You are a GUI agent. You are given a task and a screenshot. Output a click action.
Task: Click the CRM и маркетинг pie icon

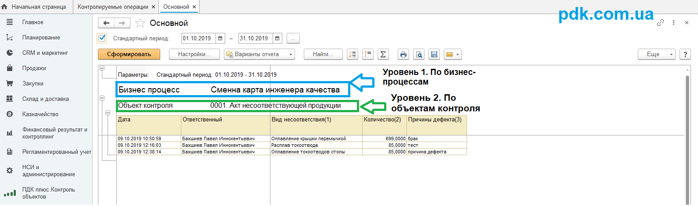pyautogui.click(x=10, y=53)
